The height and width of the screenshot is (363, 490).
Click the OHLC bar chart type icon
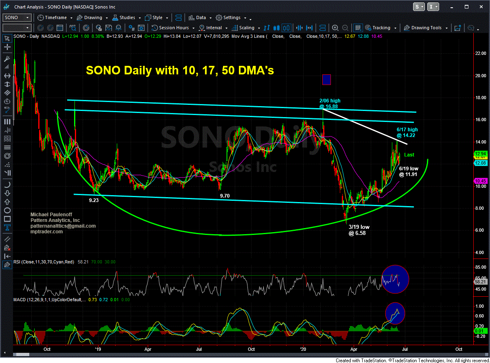[x=267, y=28]
